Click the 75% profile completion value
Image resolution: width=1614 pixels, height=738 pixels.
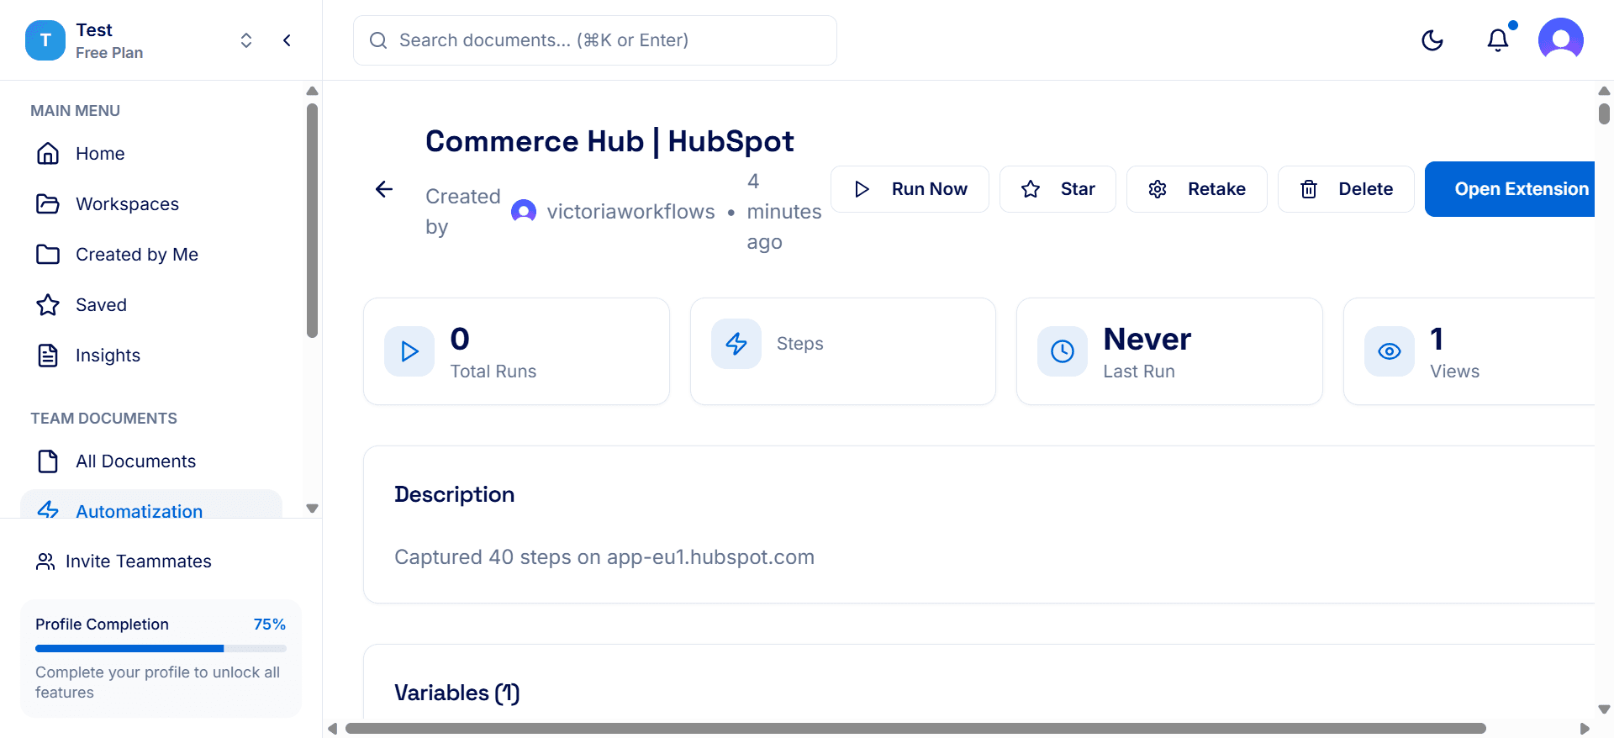tap(270, 625)
